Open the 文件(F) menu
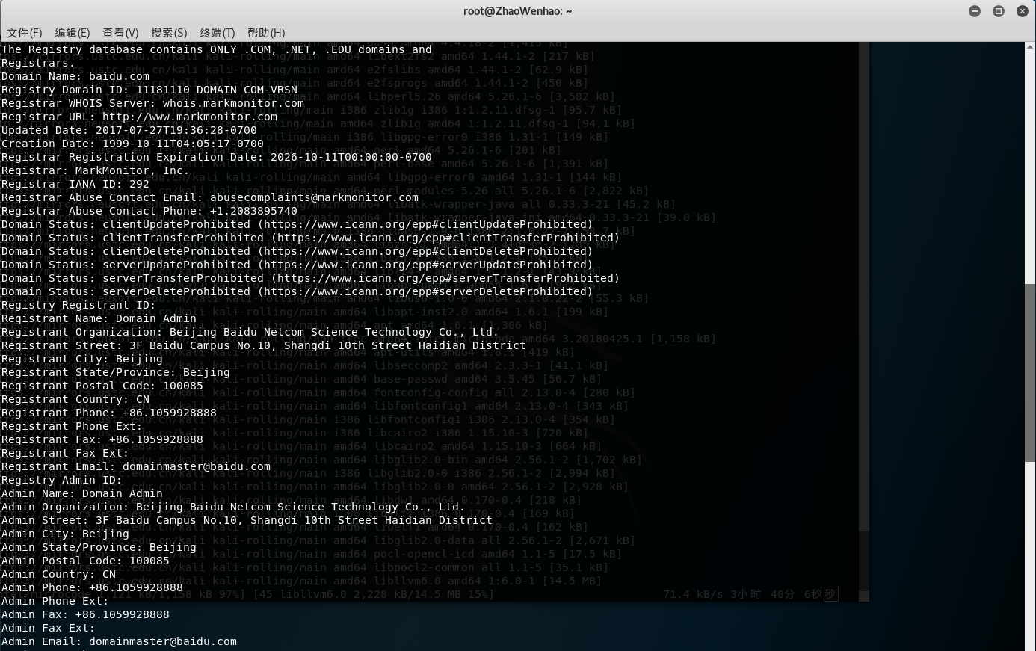The image size is (1036, 651). [x=25, y=33]
